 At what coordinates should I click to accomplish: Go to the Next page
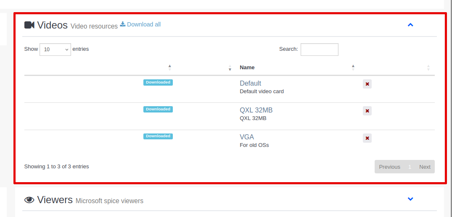pos(425,167)
